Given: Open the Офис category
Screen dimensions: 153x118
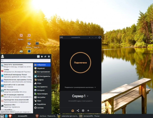Looking at the screenshot, I should tap(42, 101).
